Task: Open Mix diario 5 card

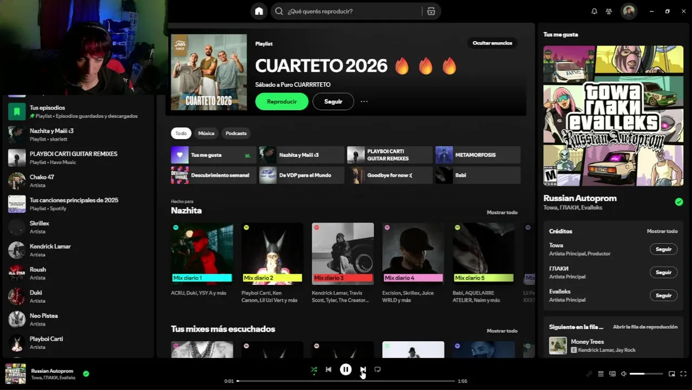Action: pyautogui.click(x=484, y=263)
